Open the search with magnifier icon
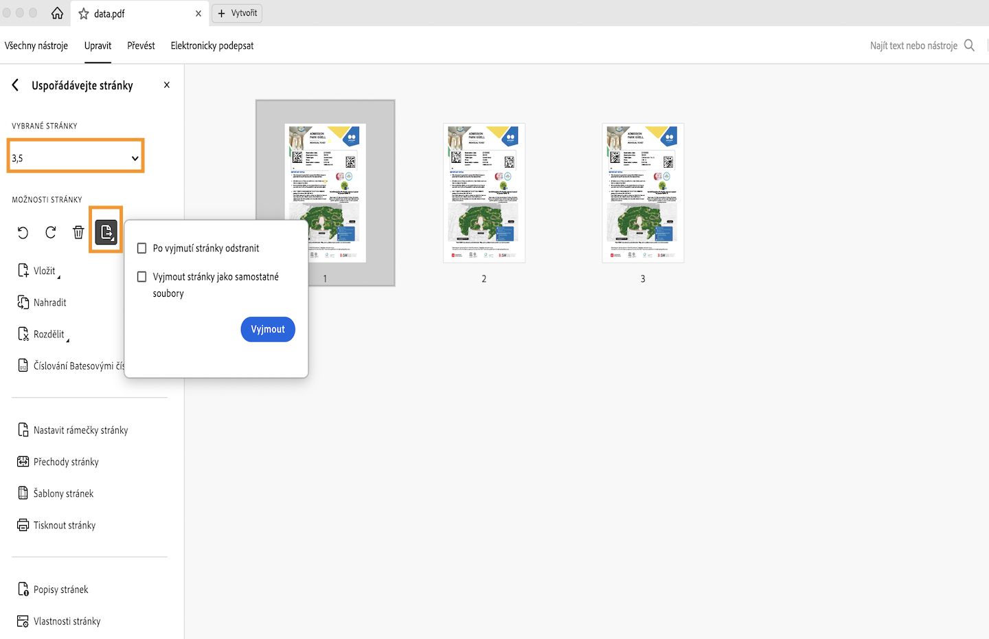 (970, 45)
